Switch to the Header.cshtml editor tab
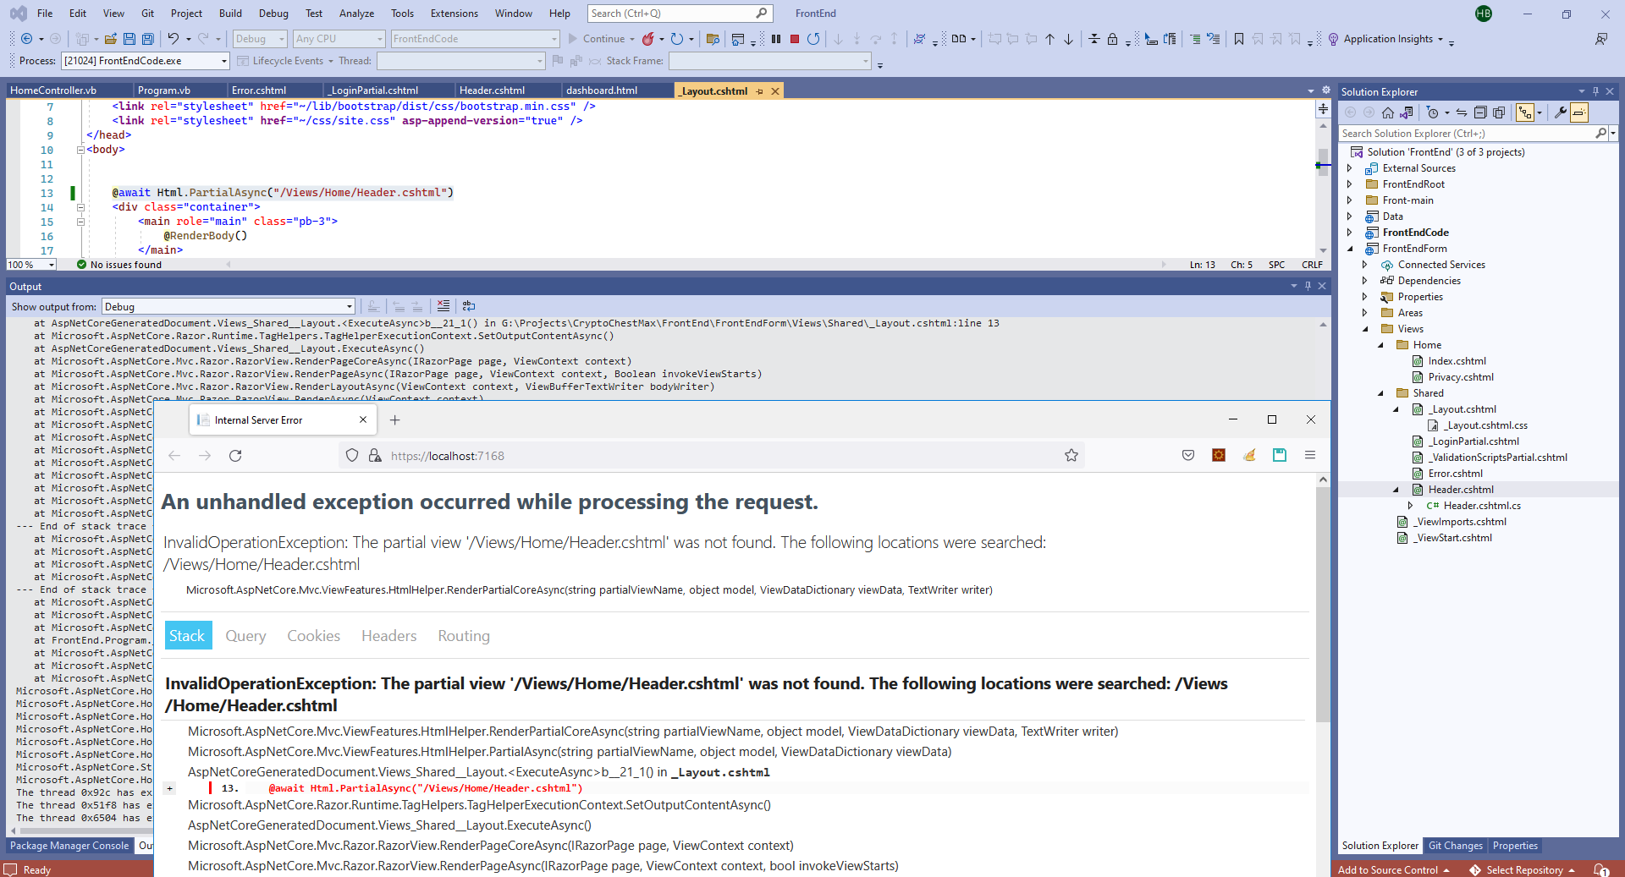This screenshot has height=877, width=1625. [492, 90]
